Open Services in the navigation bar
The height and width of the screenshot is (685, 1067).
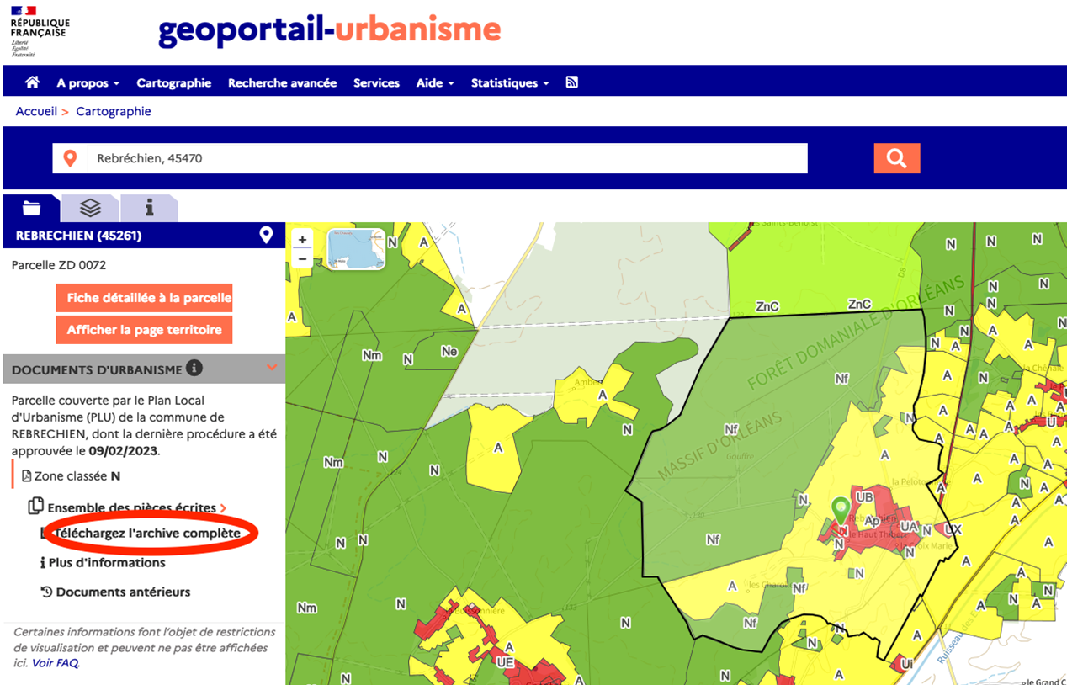coord(376,82)
